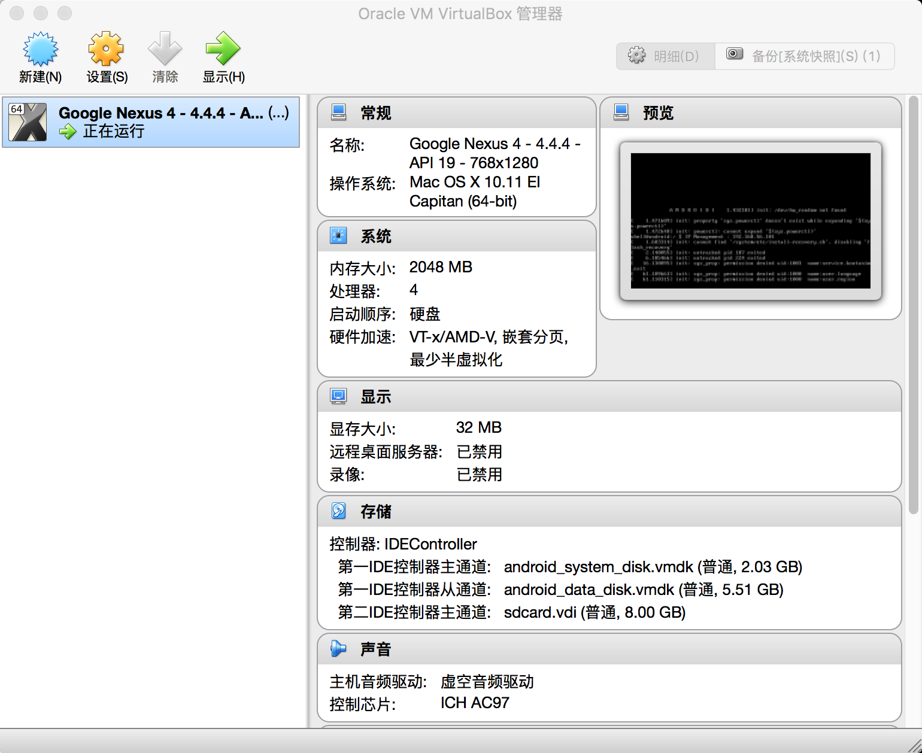
Task: Click the Discard (清除) arrow icon
Action: coord(165,48)
